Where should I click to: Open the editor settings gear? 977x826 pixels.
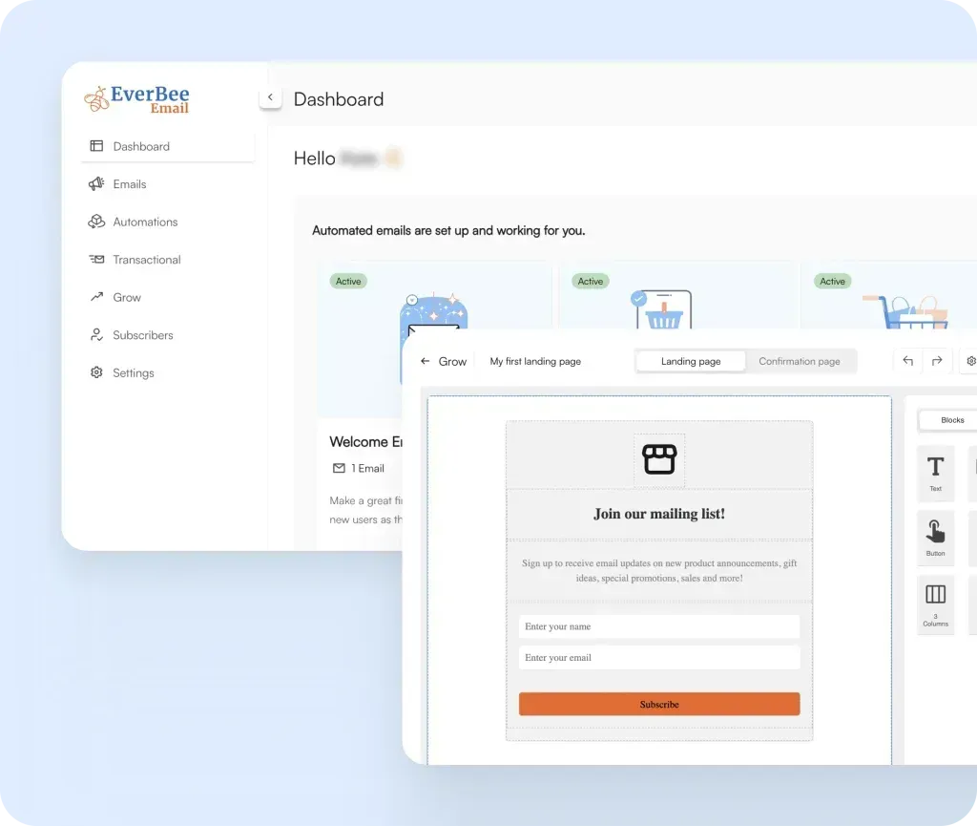coord(969,361)
